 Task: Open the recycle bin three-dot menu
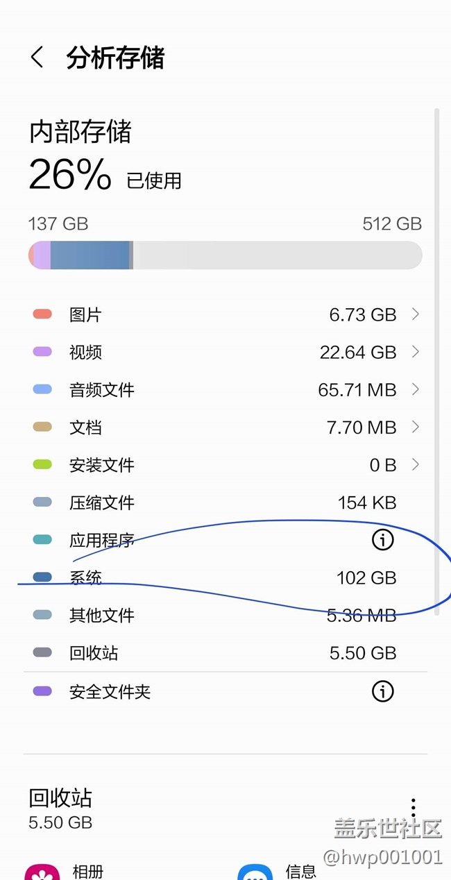point(413,807)
